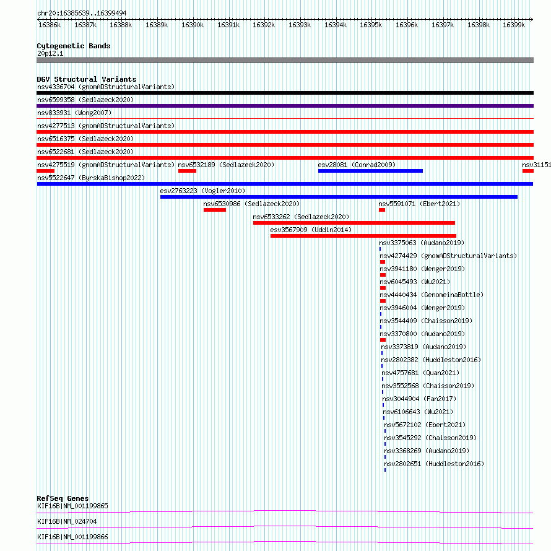Select nsv3545292 (Chaisson2019) label
The image size is (551, 551).
coord(430,438)
